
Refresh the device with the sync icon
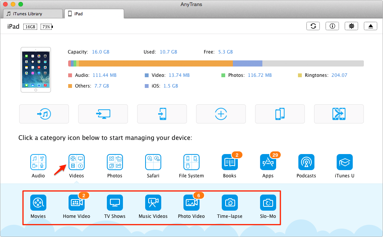point(313,26)
